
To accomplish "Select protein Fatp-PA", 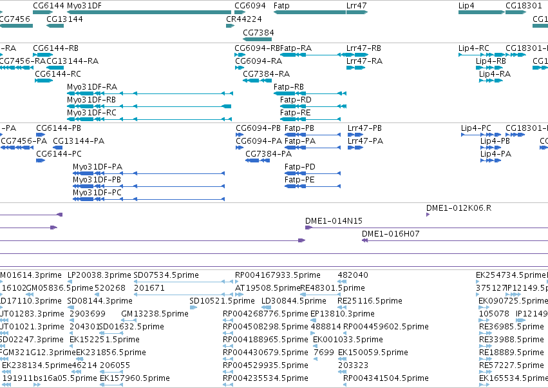I will (313, 148).
